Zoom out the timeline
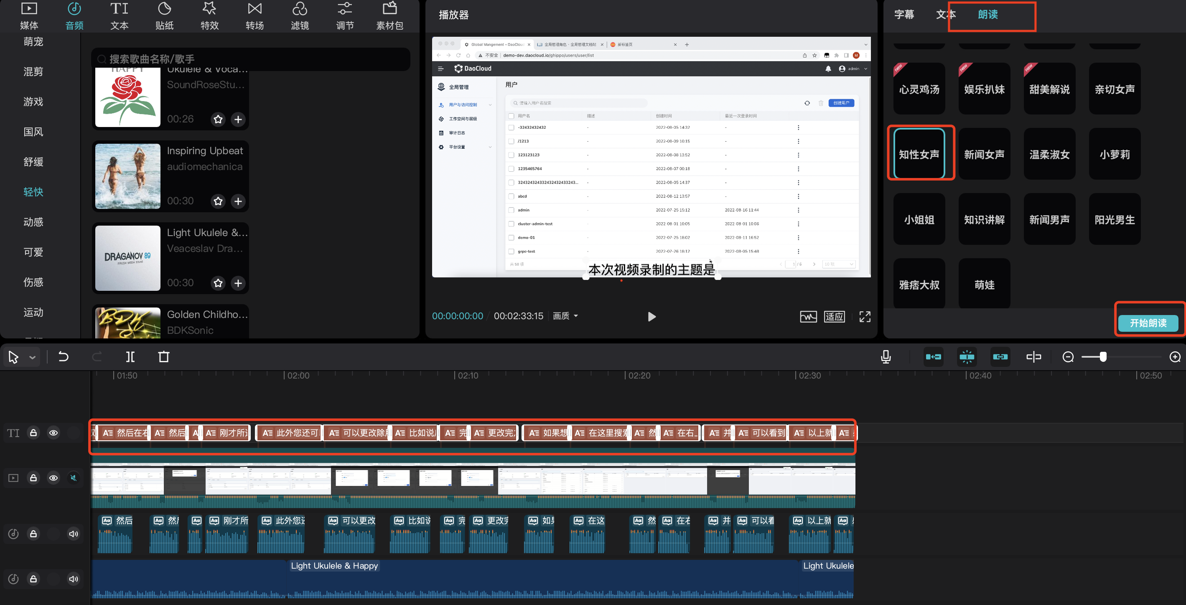This screenshot has height=605, width=1186. point(1068,357)
